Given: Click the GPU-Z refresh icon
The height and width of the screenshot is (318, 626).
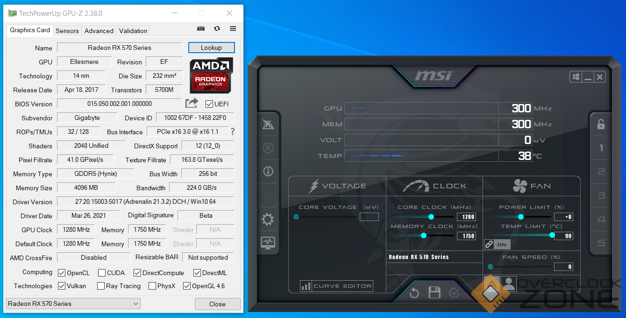Looking at the screenshot, I should click(x=217, y=28).
